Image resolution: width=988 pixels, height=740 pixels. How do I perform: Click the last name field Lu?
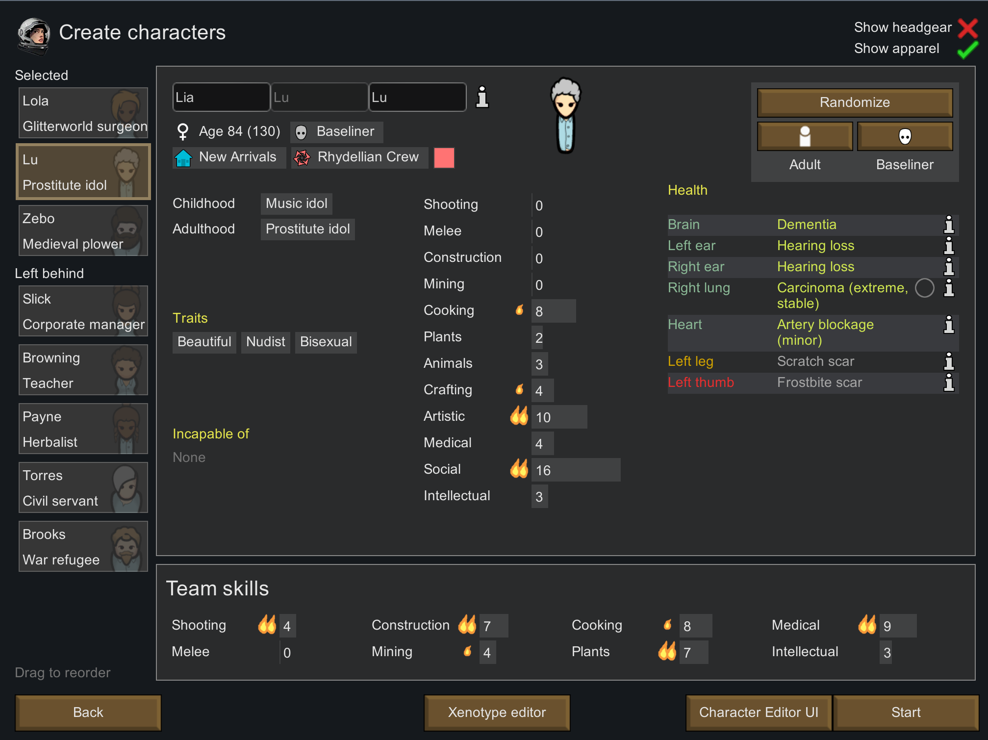[x=417, y=97]
